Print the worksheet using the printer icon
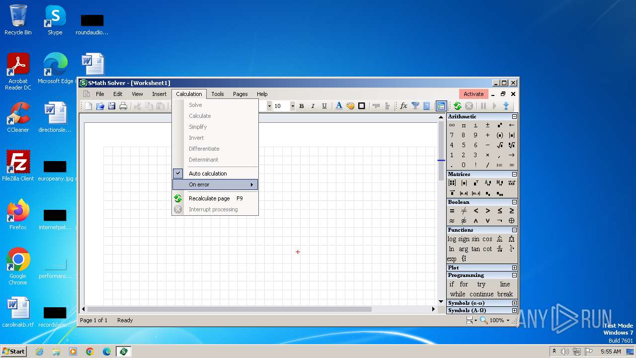 pos(123,106)
